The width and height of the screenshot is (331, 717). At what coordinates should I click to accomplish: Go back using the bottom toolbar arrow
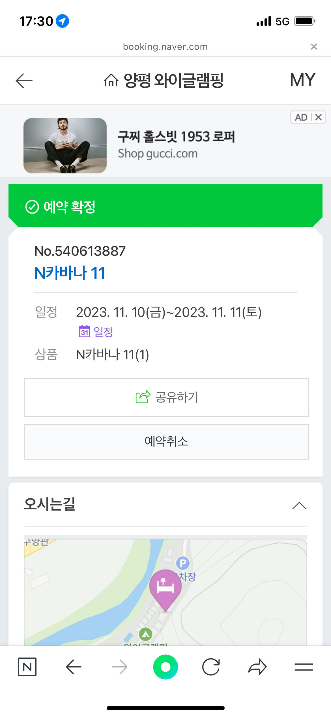[74, 667]
